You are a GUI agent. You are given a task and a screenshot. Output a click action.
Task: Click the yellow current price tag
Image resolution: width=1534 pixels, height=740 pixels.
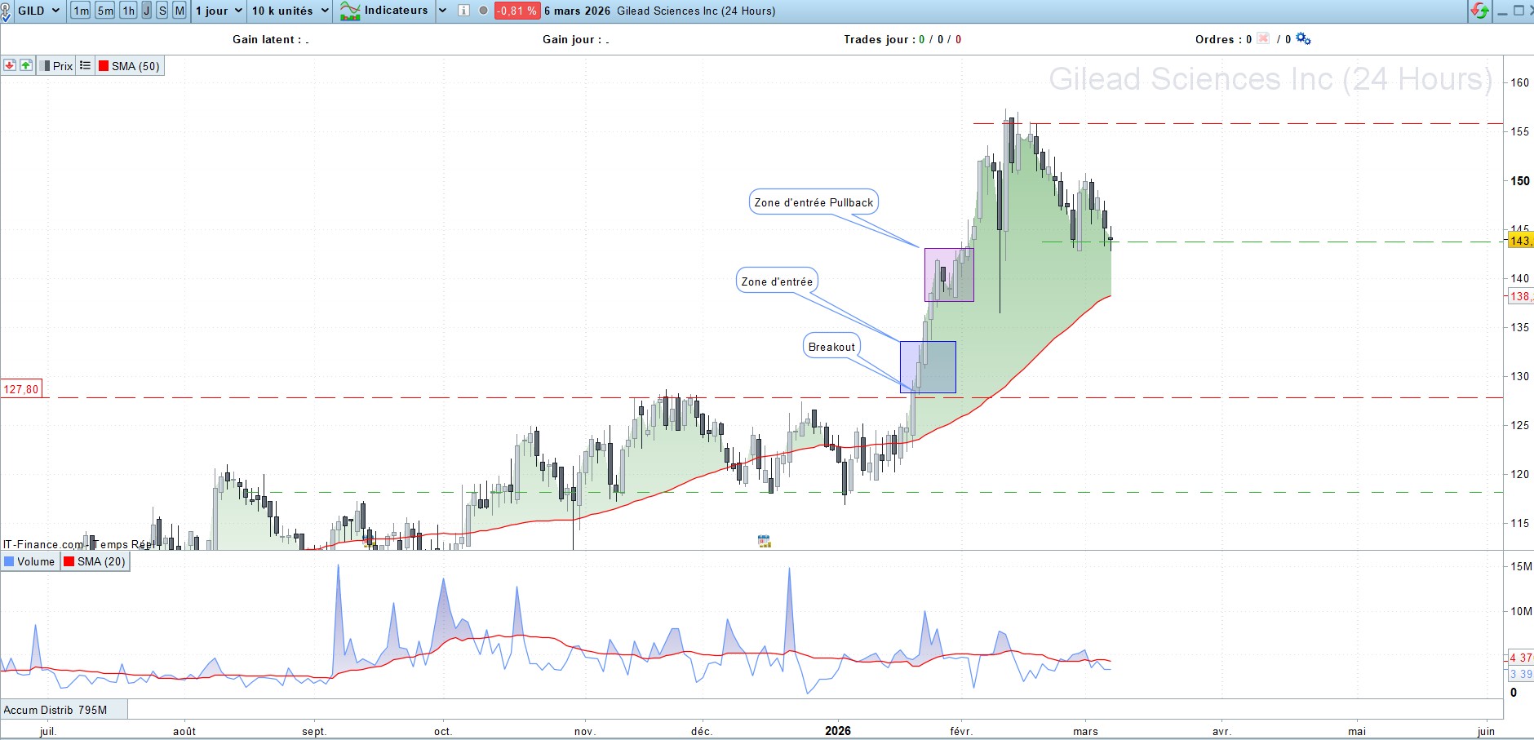1520,241
